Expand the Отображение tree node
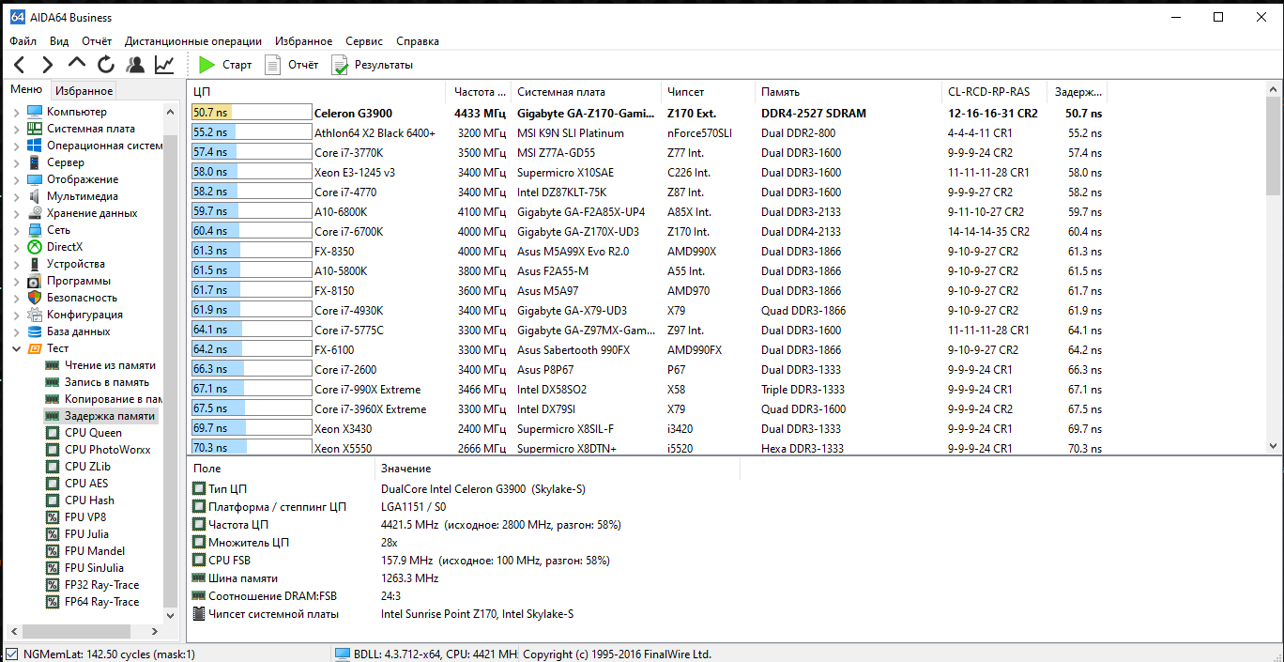Image resolution: width=1284 pixels, height=662 pixels. tap(16, 180)
